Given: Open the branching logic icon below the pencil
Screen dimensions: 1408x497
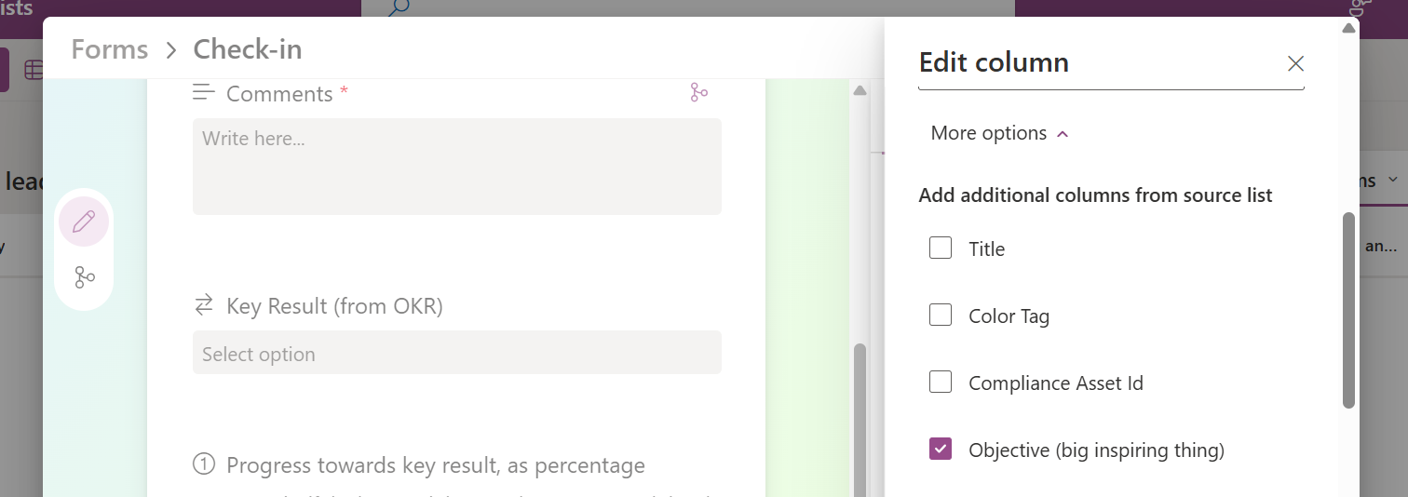Looking at the screenshot, I should click(x=84, y=277).
